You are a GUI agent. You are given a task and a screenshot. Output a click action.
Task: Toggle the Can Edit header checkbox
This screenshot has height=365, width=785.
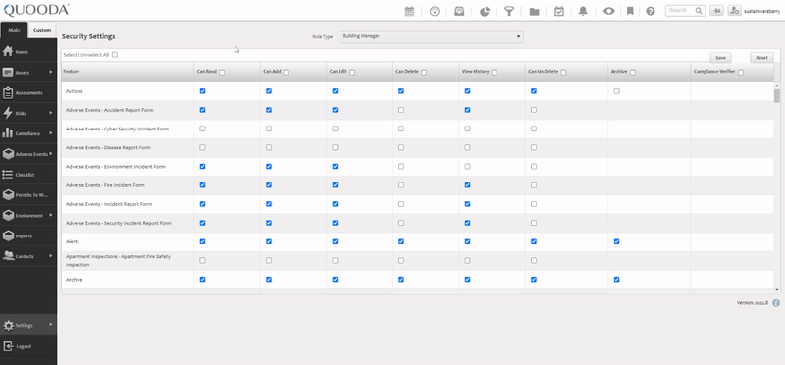(352, 72)
